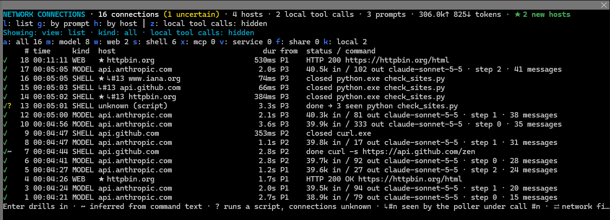Click the '★ 2 new hosts' header indicator

[542, 14]
